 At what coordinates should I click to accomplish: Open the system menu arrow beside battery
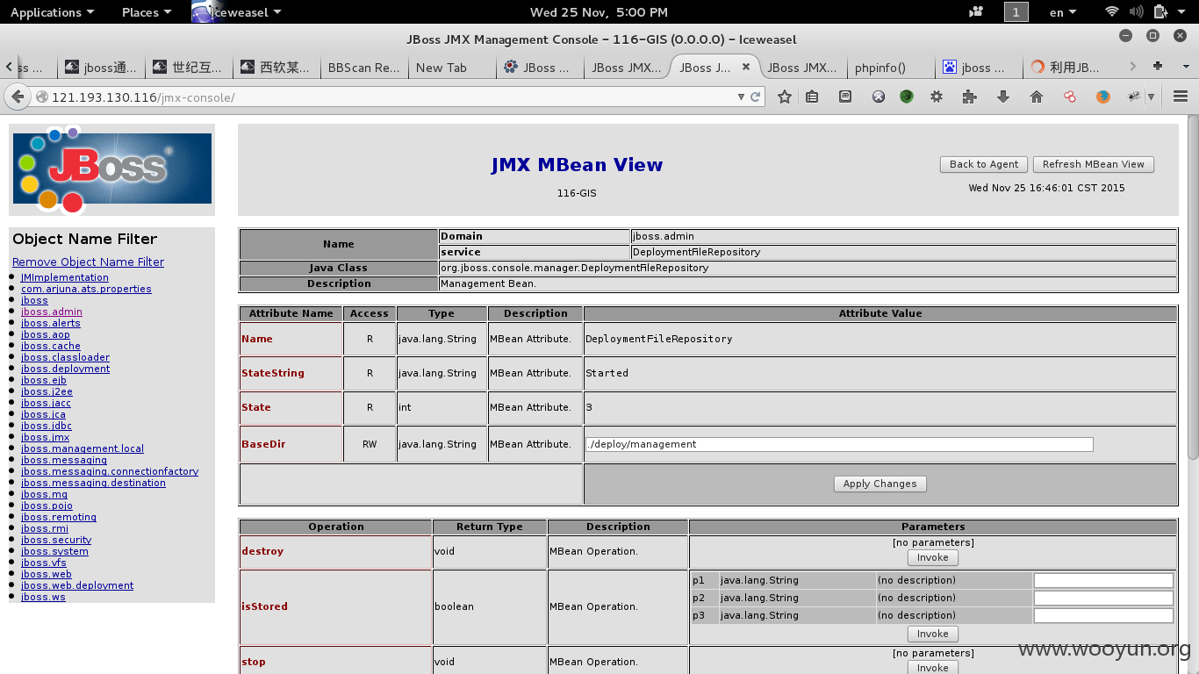tap(1182, 12)
